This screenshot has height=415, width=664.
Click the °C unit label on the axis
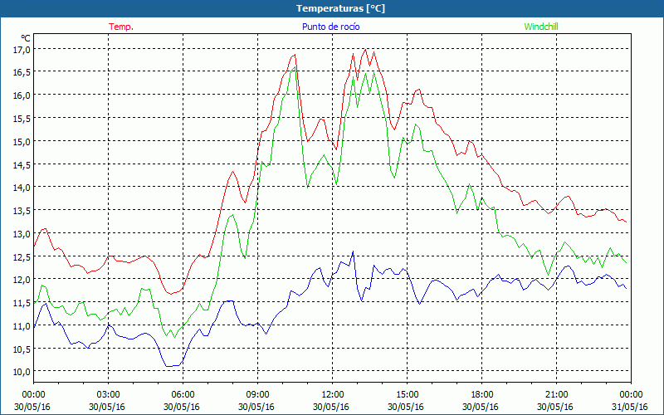[x=26, y=38]
